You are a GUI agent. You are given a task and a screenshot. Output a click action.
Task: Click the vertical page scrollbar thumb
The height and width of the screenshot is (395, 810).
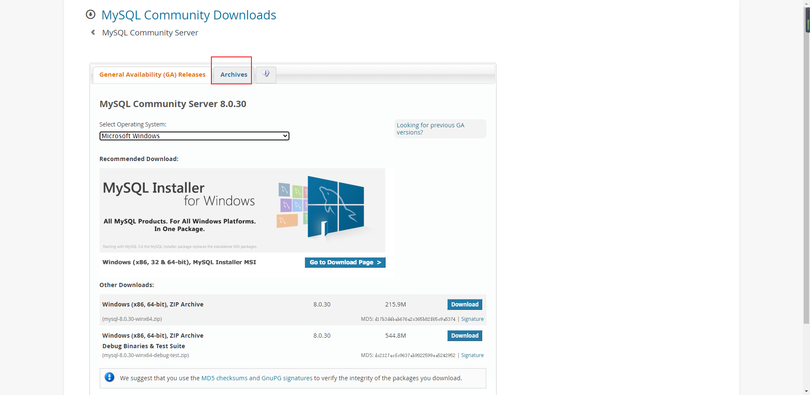click(807, 20)
